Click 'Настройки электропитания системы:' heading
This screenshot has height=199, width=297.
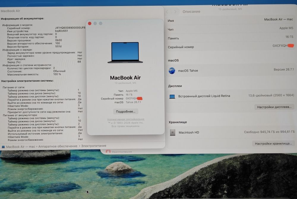pos(27,81)
